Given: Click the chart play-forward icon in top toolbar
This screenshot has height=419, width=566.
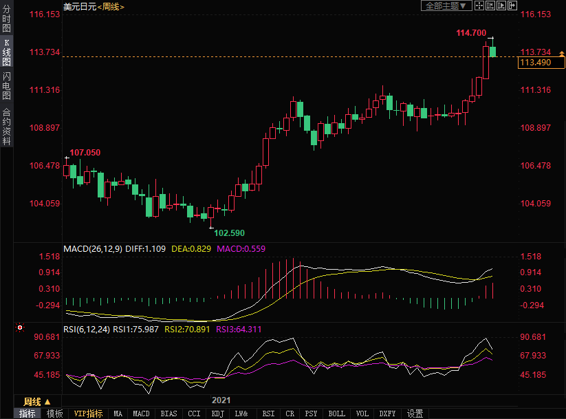Looking at the screenshot, I should click(501, 6).
